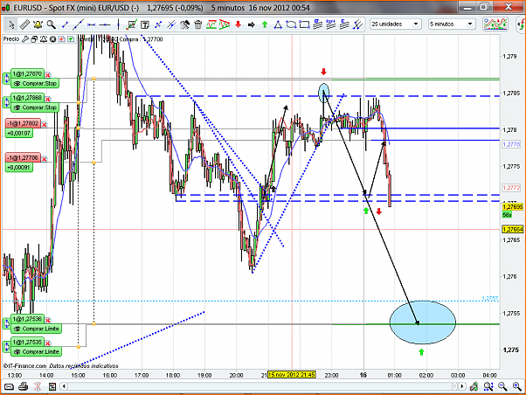526x395 pixels.
Task: Zoom in with bottom-right plus magnifier
Action: click(x=517, y=387)
